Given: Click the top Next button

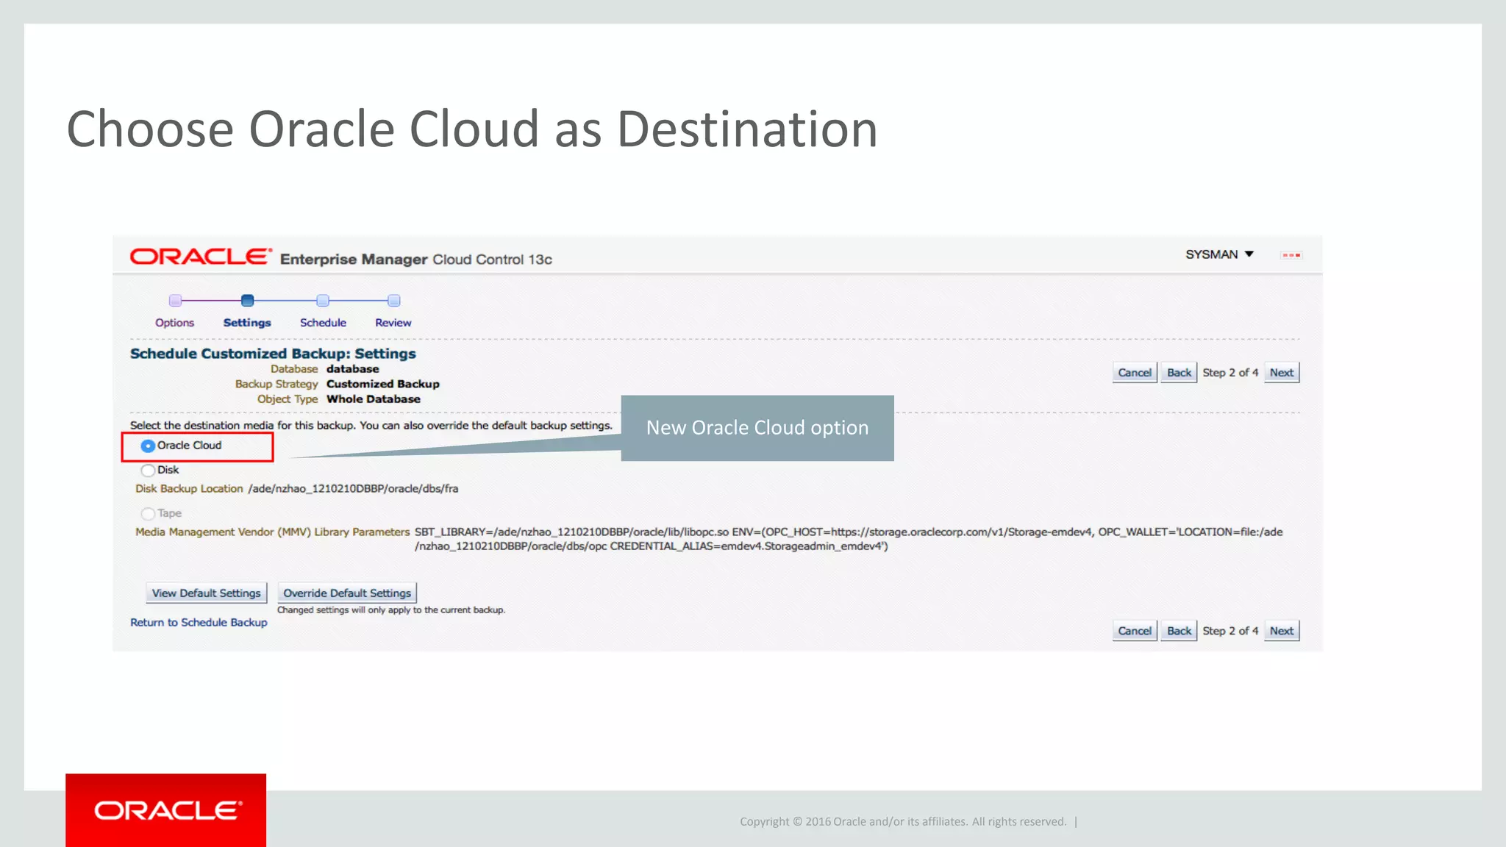Looking at the screenshot, I should (1282, 373).
